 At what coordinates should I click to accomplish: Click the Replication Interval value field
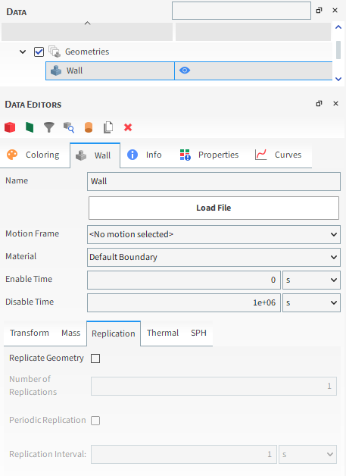click(184, 454)
